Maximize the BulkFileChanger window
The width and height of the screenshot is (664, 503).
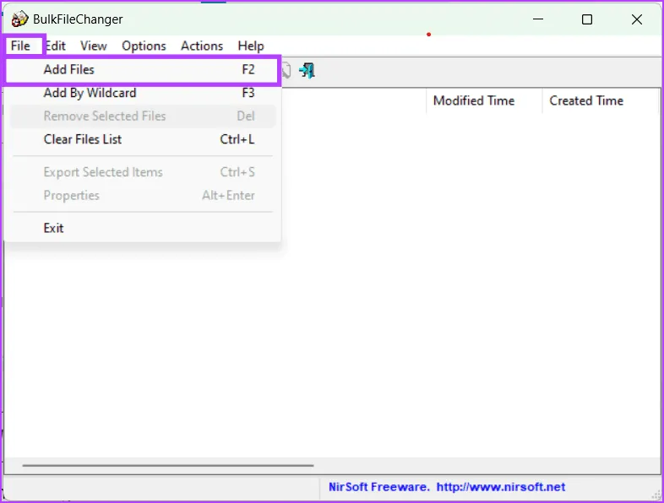[587, 19]
